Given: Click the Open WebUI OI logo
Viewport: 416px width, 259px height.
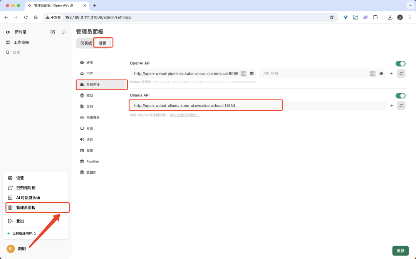Looking at the screenshot, I should [8, 32].
